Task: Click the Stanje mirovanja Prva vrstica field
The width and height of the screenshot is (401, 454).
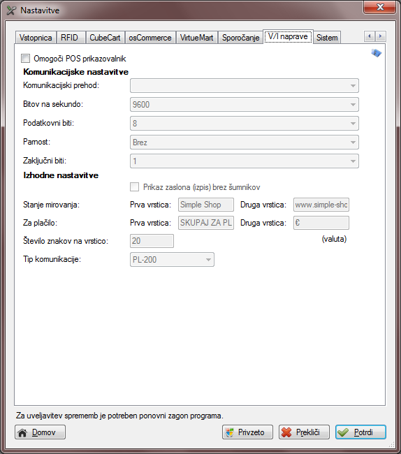Action: pos(206,205)
